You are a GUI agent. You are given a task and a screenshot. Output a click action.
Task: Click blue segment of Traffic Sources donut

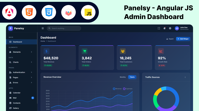pos(176,96)
